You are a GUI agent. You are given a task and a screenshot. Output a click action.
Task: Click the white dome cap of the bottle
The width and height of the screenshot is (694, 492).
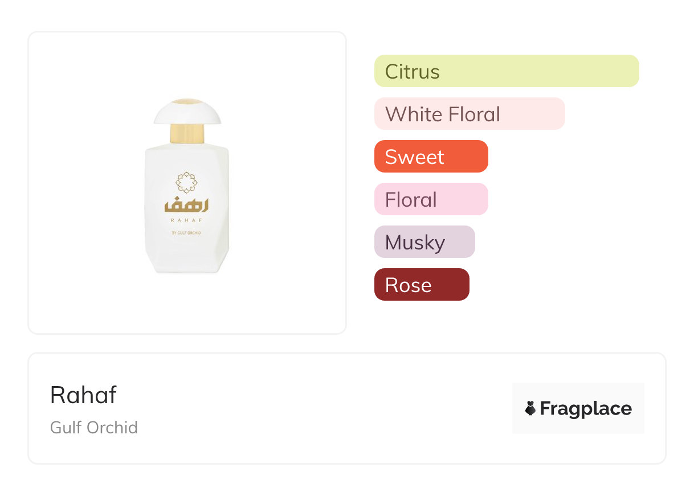(187, 114)
